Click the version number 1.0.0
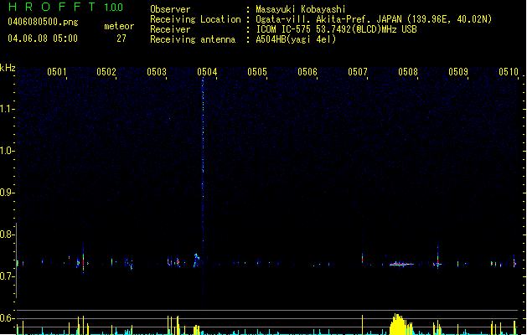The image size is (527, 335). 114,8
